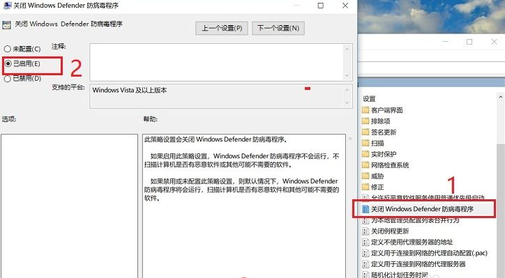The image size is (505, 278).
Task: Click policy icon of 为本地管理员配置列表合并行为
Action: click(x=365, y=221)
